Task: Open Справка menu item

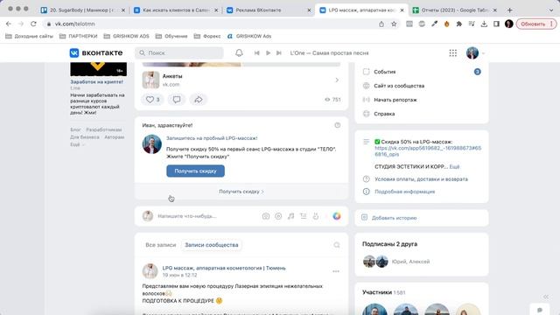Action: (384, 114)
